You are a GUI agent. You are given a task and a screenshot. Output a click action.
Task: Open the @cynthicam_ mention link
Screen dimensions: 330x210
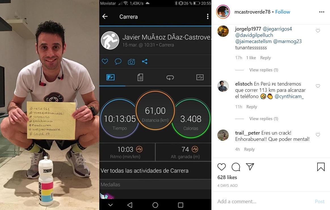pos(289,96)
